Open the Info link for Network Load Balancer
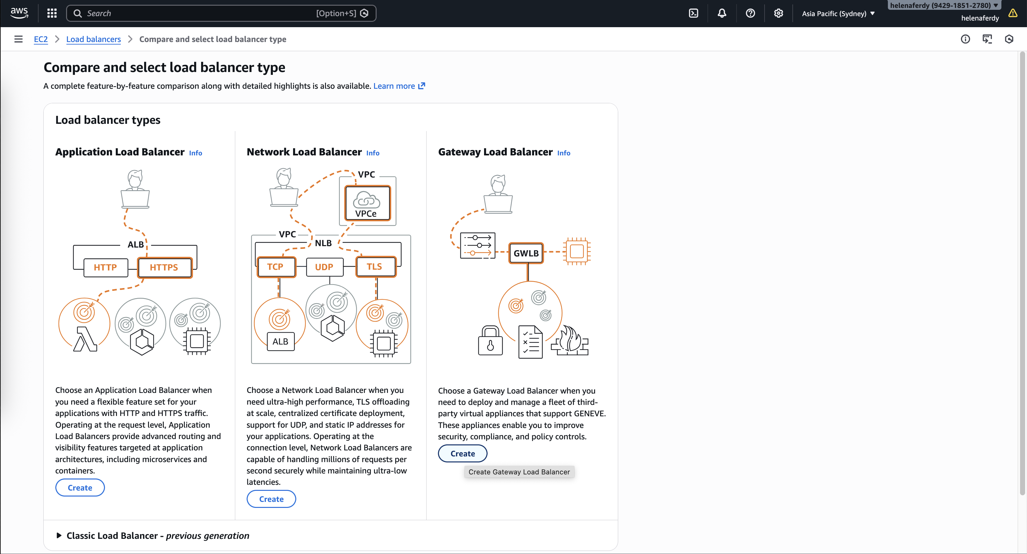 [x=372, y=153]
